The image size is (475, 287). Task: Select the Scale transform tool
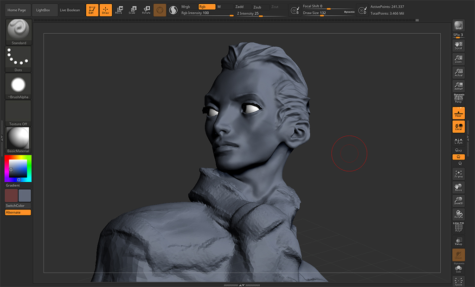pos(133,10)
